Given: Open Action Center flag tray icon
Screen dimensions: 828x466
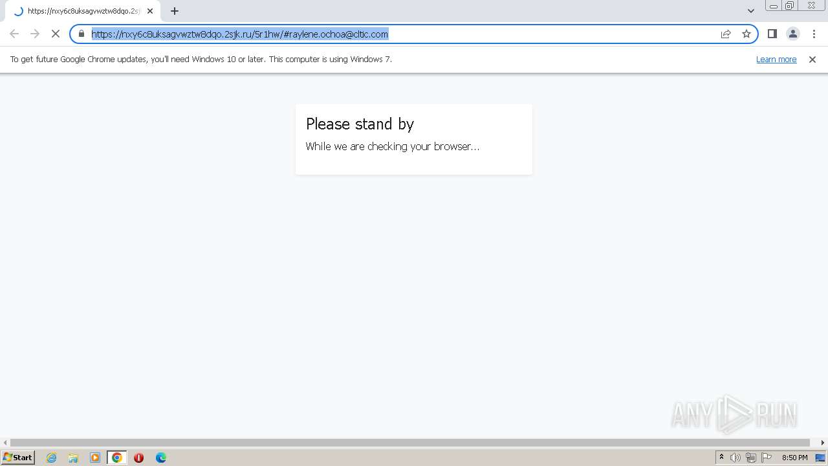Looking at the screenshot, I should [767, 458].
